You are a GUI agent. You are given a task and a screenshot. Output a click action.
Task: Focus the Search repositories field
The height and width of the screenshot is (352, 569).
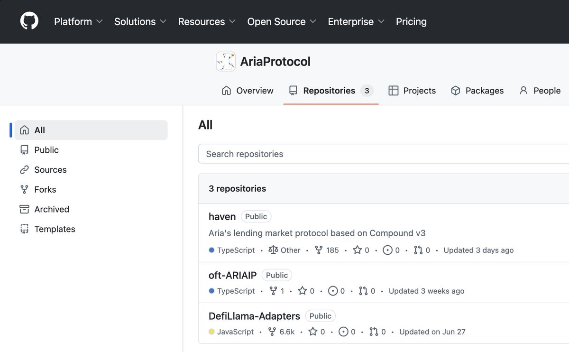383,154
